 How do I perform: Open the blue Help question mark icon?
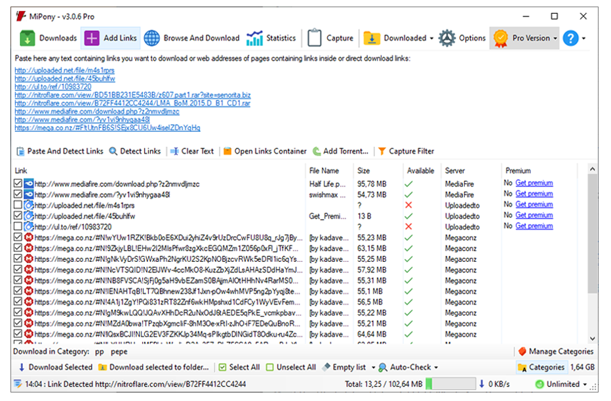(570, 38)
